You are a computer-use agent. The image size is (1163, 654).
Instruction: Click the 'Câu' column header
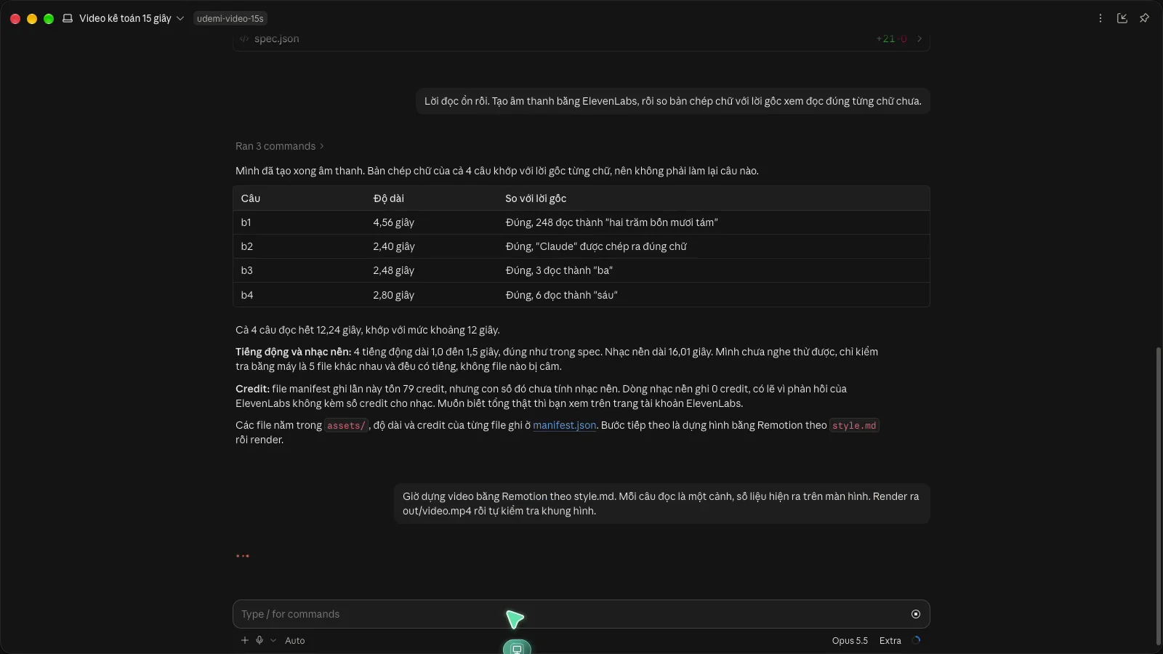[x=251, y=198]
